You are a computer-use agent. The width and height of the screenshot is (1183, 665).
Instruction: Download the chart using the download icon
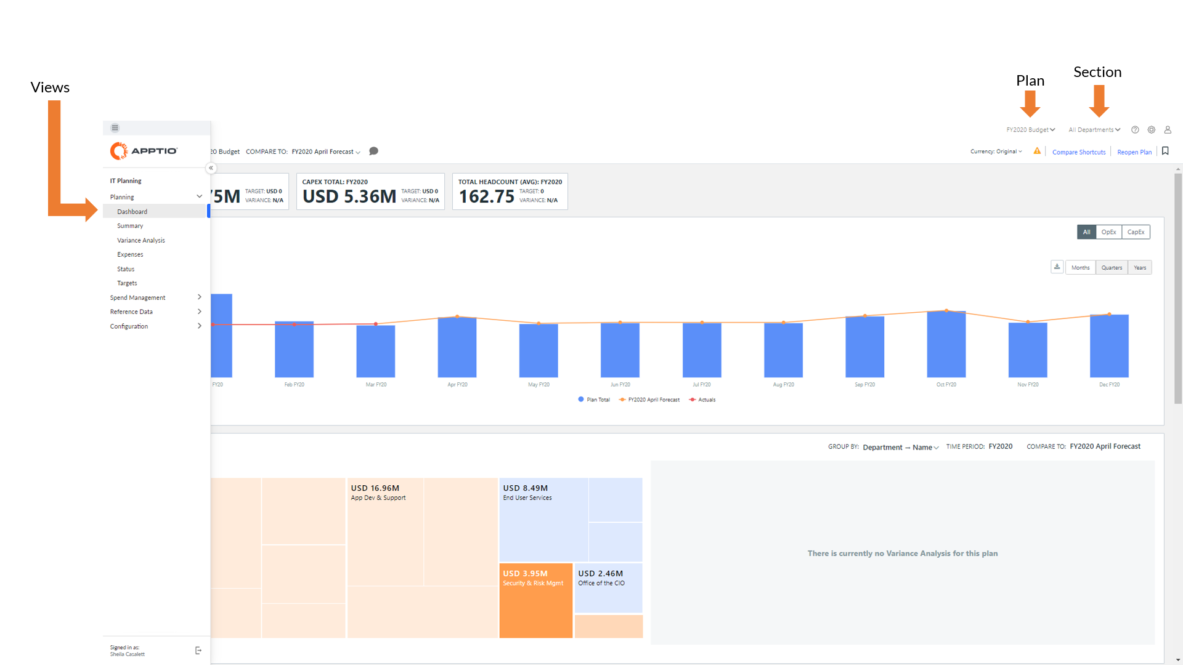pos(1057,267)
